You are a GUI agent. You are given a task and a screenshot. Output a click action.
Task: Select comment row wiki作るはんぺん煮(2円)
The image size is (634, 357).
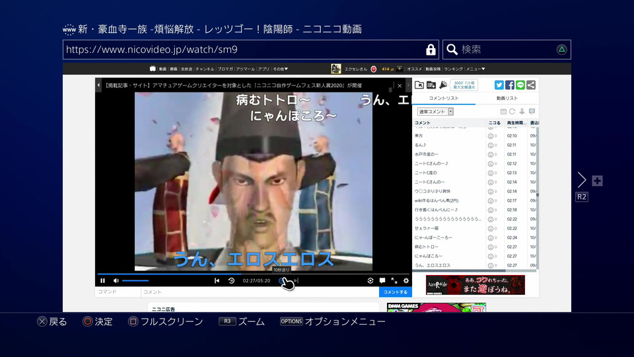[475, 200]
